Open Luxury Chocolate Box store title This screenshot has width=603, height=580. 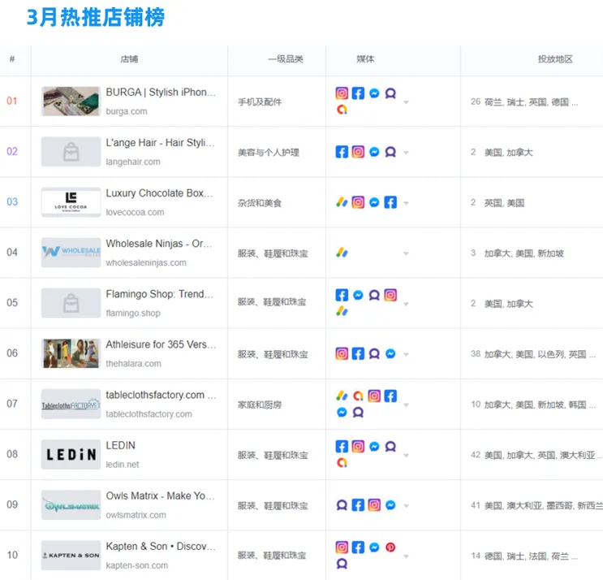(x=159, y=193)
